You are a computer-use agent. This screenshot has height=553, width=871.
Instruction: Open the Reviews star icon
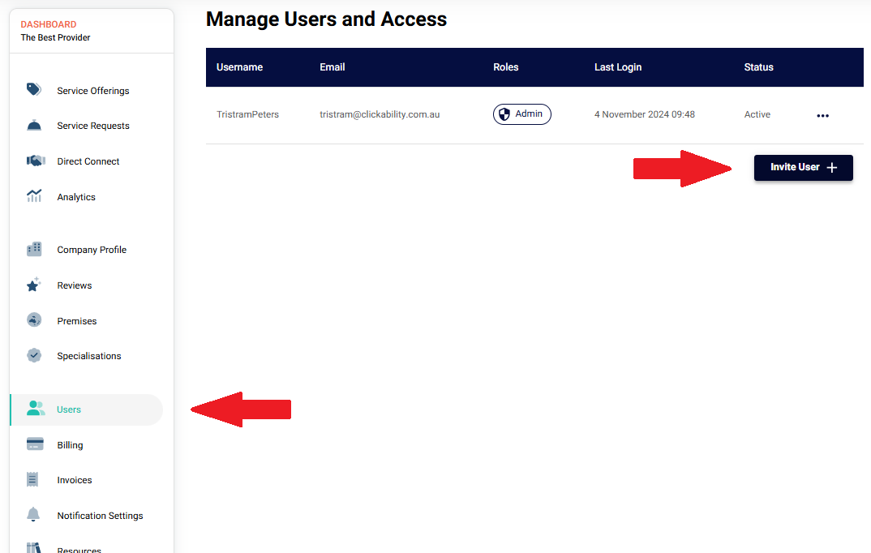tap(33, 285)
